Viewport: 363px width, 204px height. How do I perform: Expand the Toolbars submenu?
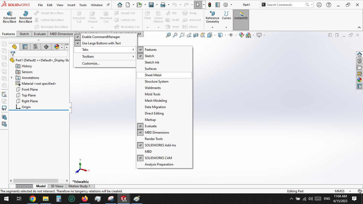[88, 56]
